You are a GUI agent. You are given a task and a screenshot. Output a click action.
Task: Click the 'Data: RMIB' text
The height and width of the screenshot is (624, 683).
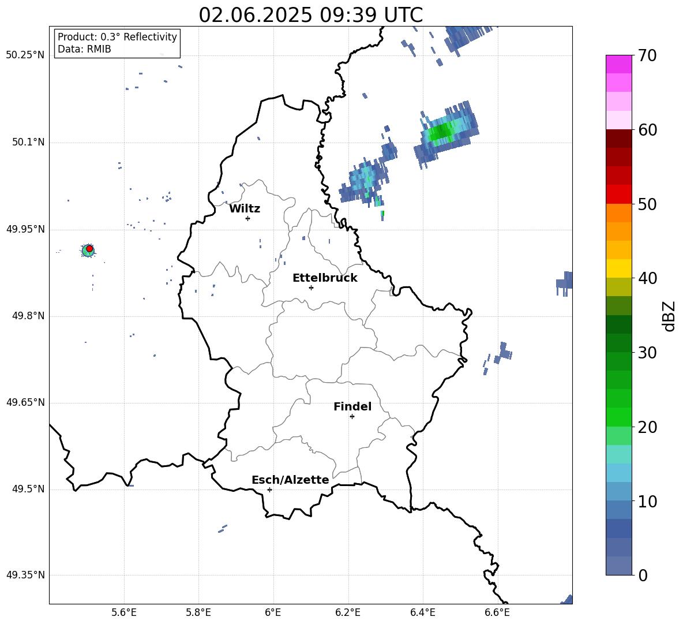pyautogui.click(x=84, y=49)
